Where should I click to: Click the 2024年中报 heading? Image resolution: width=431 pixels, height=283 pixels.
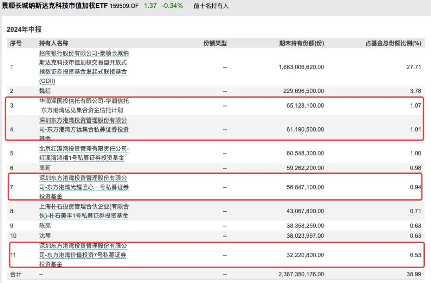pyautogui.click(x=24, y=29)
